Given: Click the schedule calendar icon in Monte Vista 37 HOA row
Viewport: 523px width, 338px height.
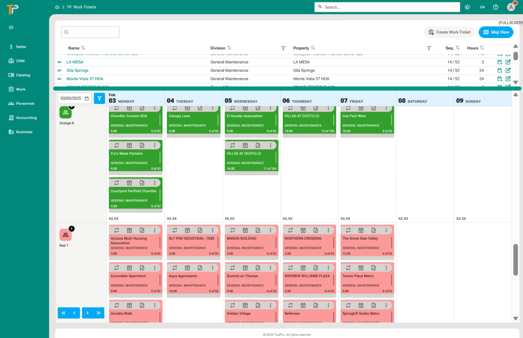Looking at the screenshot, I should 500,79.
